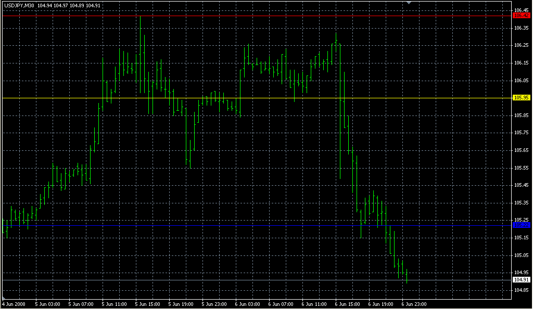
Task: Click the 104.85 price scale value
Action: 521,290
